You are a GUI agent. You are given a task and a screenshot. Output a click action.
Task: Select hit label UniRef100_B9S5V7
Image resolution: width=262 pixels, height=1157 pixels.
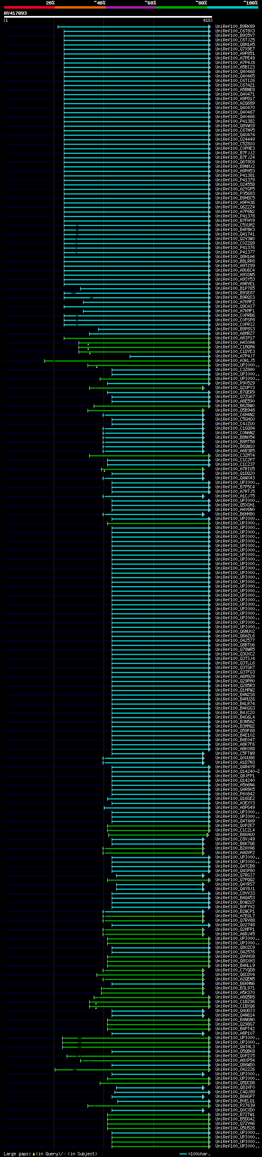point(235,35)
